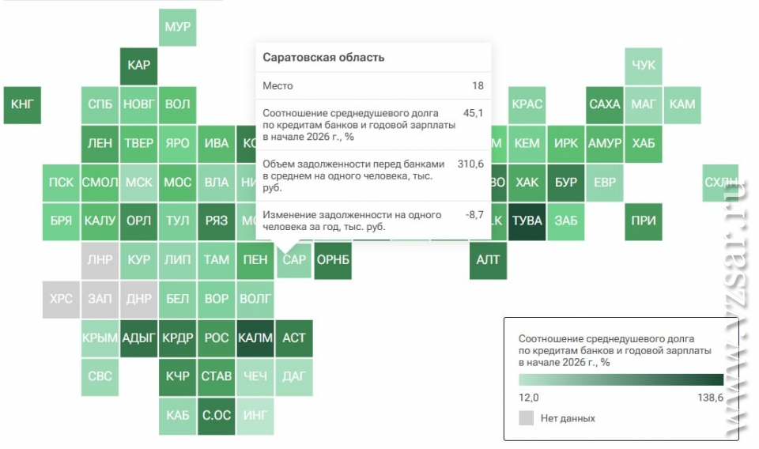This screenshot has width=759, height=449.
Task: Click the gray 'Нет данных' legend swatch
Action: coord(527,418)
